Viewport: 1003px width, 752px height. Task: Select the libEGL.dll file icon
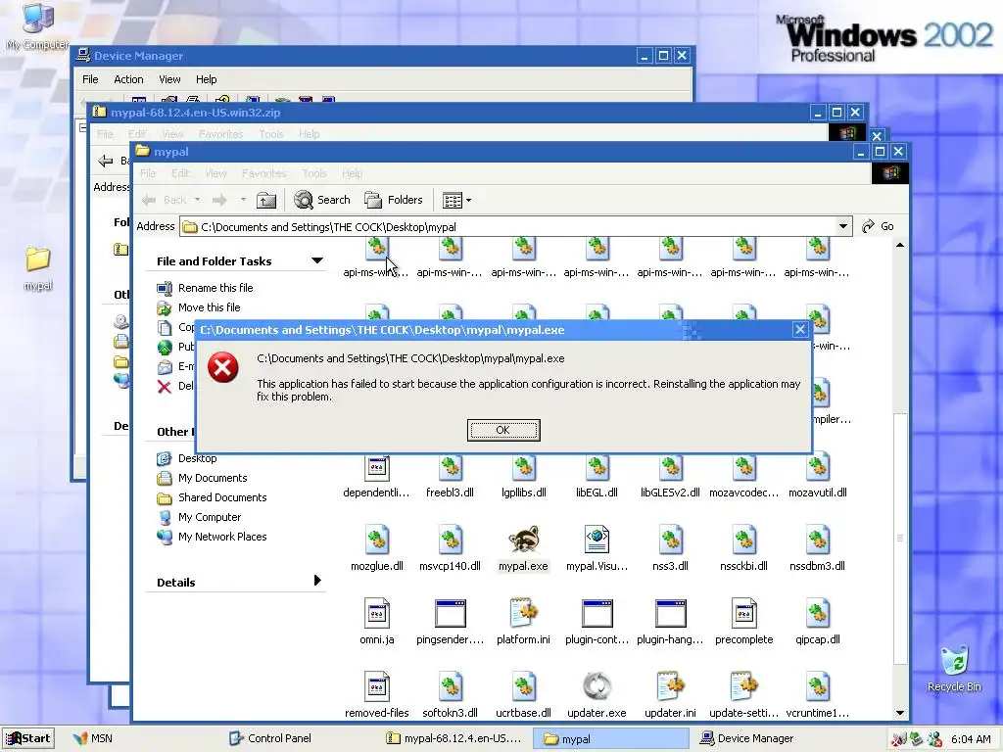click(x=597, y=466)
